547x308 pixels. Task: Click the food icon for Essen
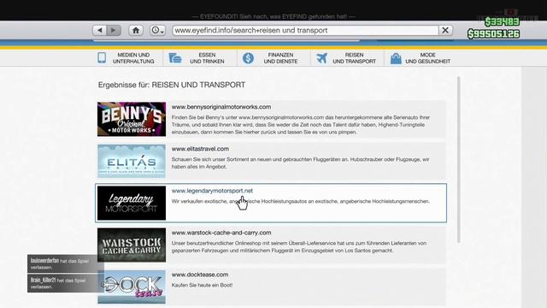(175, 58)
